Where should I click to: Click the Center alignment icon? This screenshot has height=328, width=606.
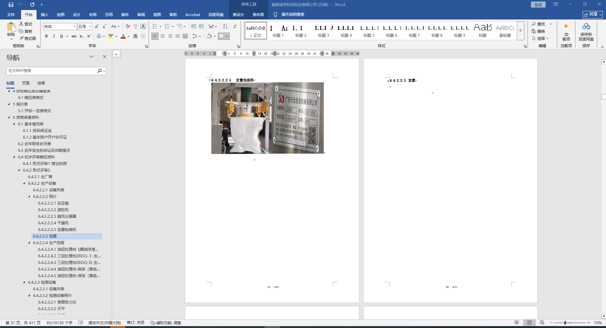[163, 36]
